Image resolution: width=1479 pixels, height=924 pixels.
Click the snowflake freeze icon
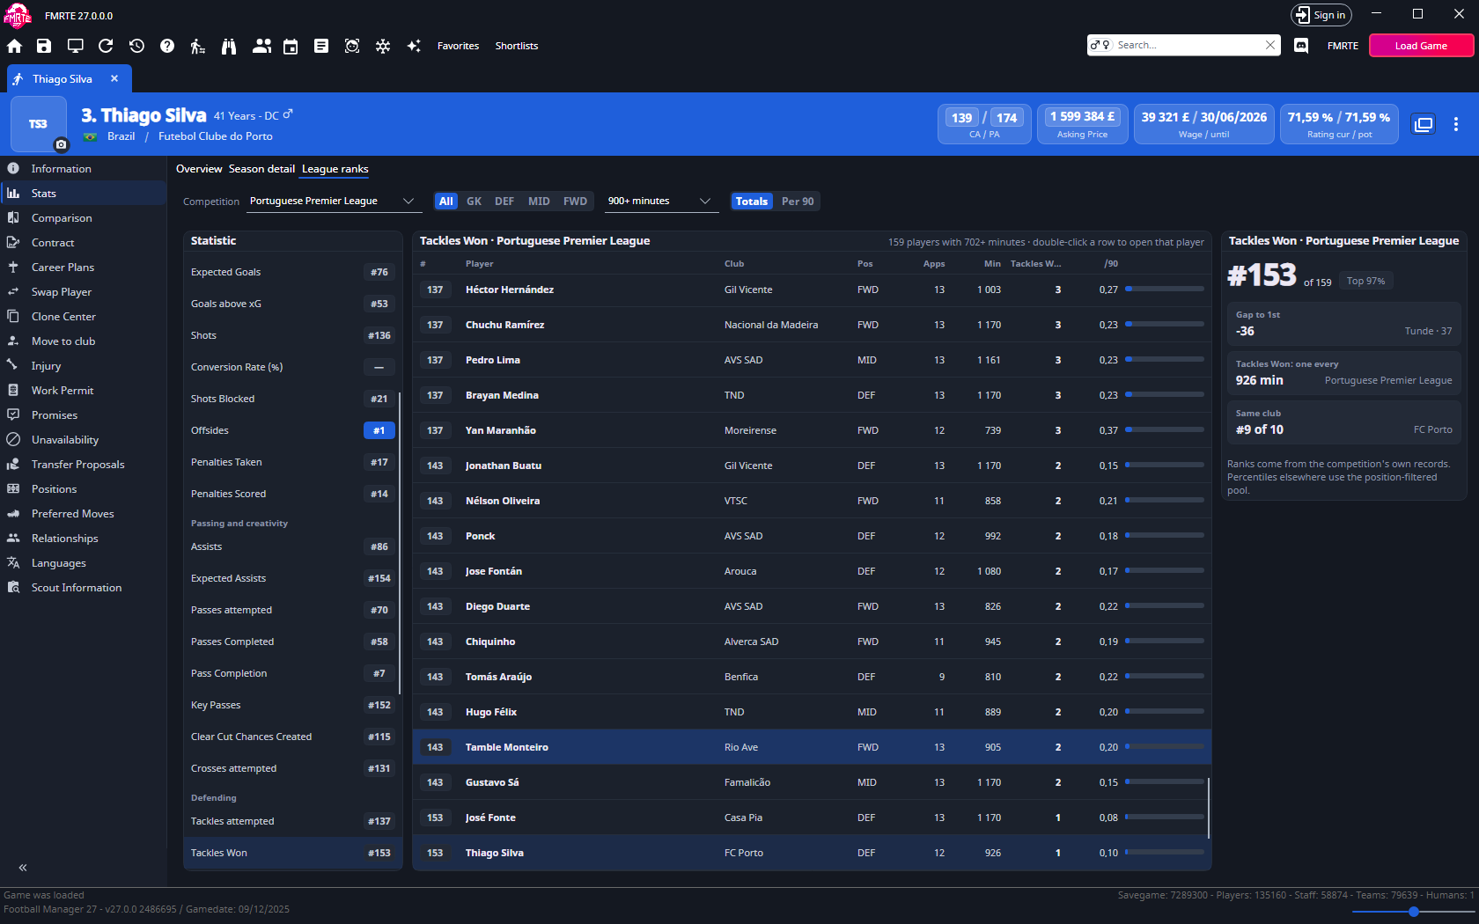pos(383,46)
